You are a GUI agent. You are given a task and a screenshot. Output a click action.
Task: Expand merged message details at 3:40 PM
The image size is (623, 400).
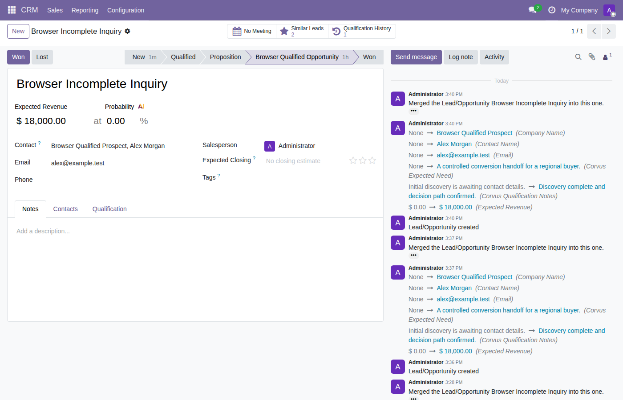pyautogui.click(x=413, y=111)
